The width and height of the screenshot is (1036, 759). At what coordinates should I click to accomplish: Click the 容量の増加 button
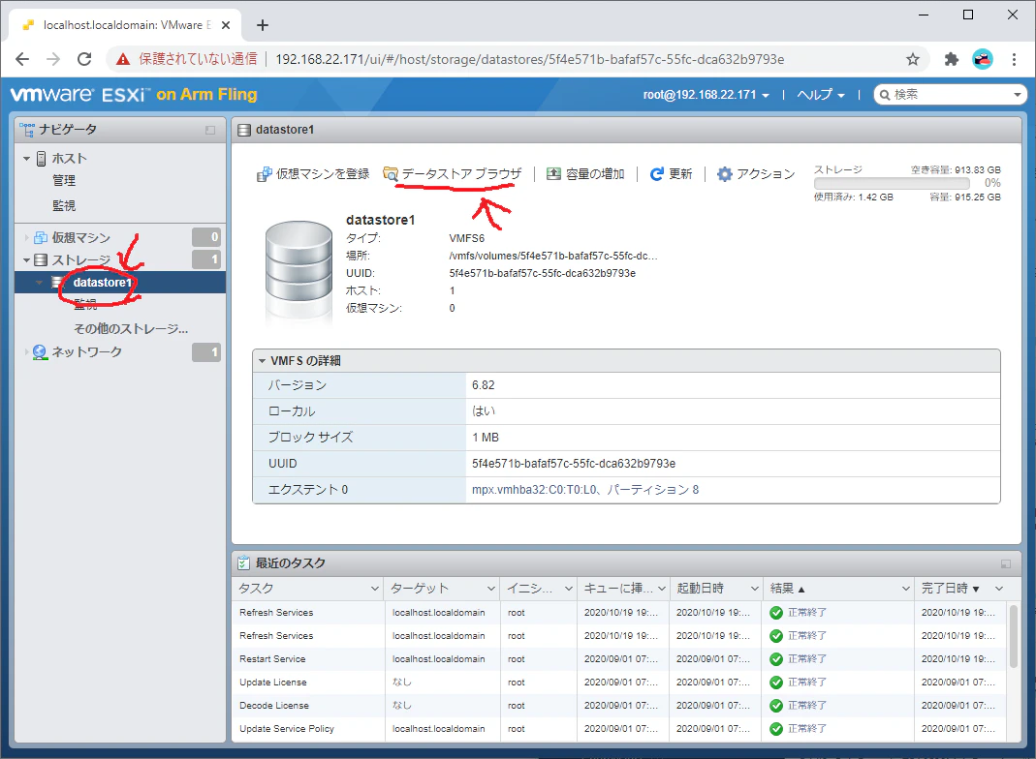pyautogui.click(x=585, y=173)
